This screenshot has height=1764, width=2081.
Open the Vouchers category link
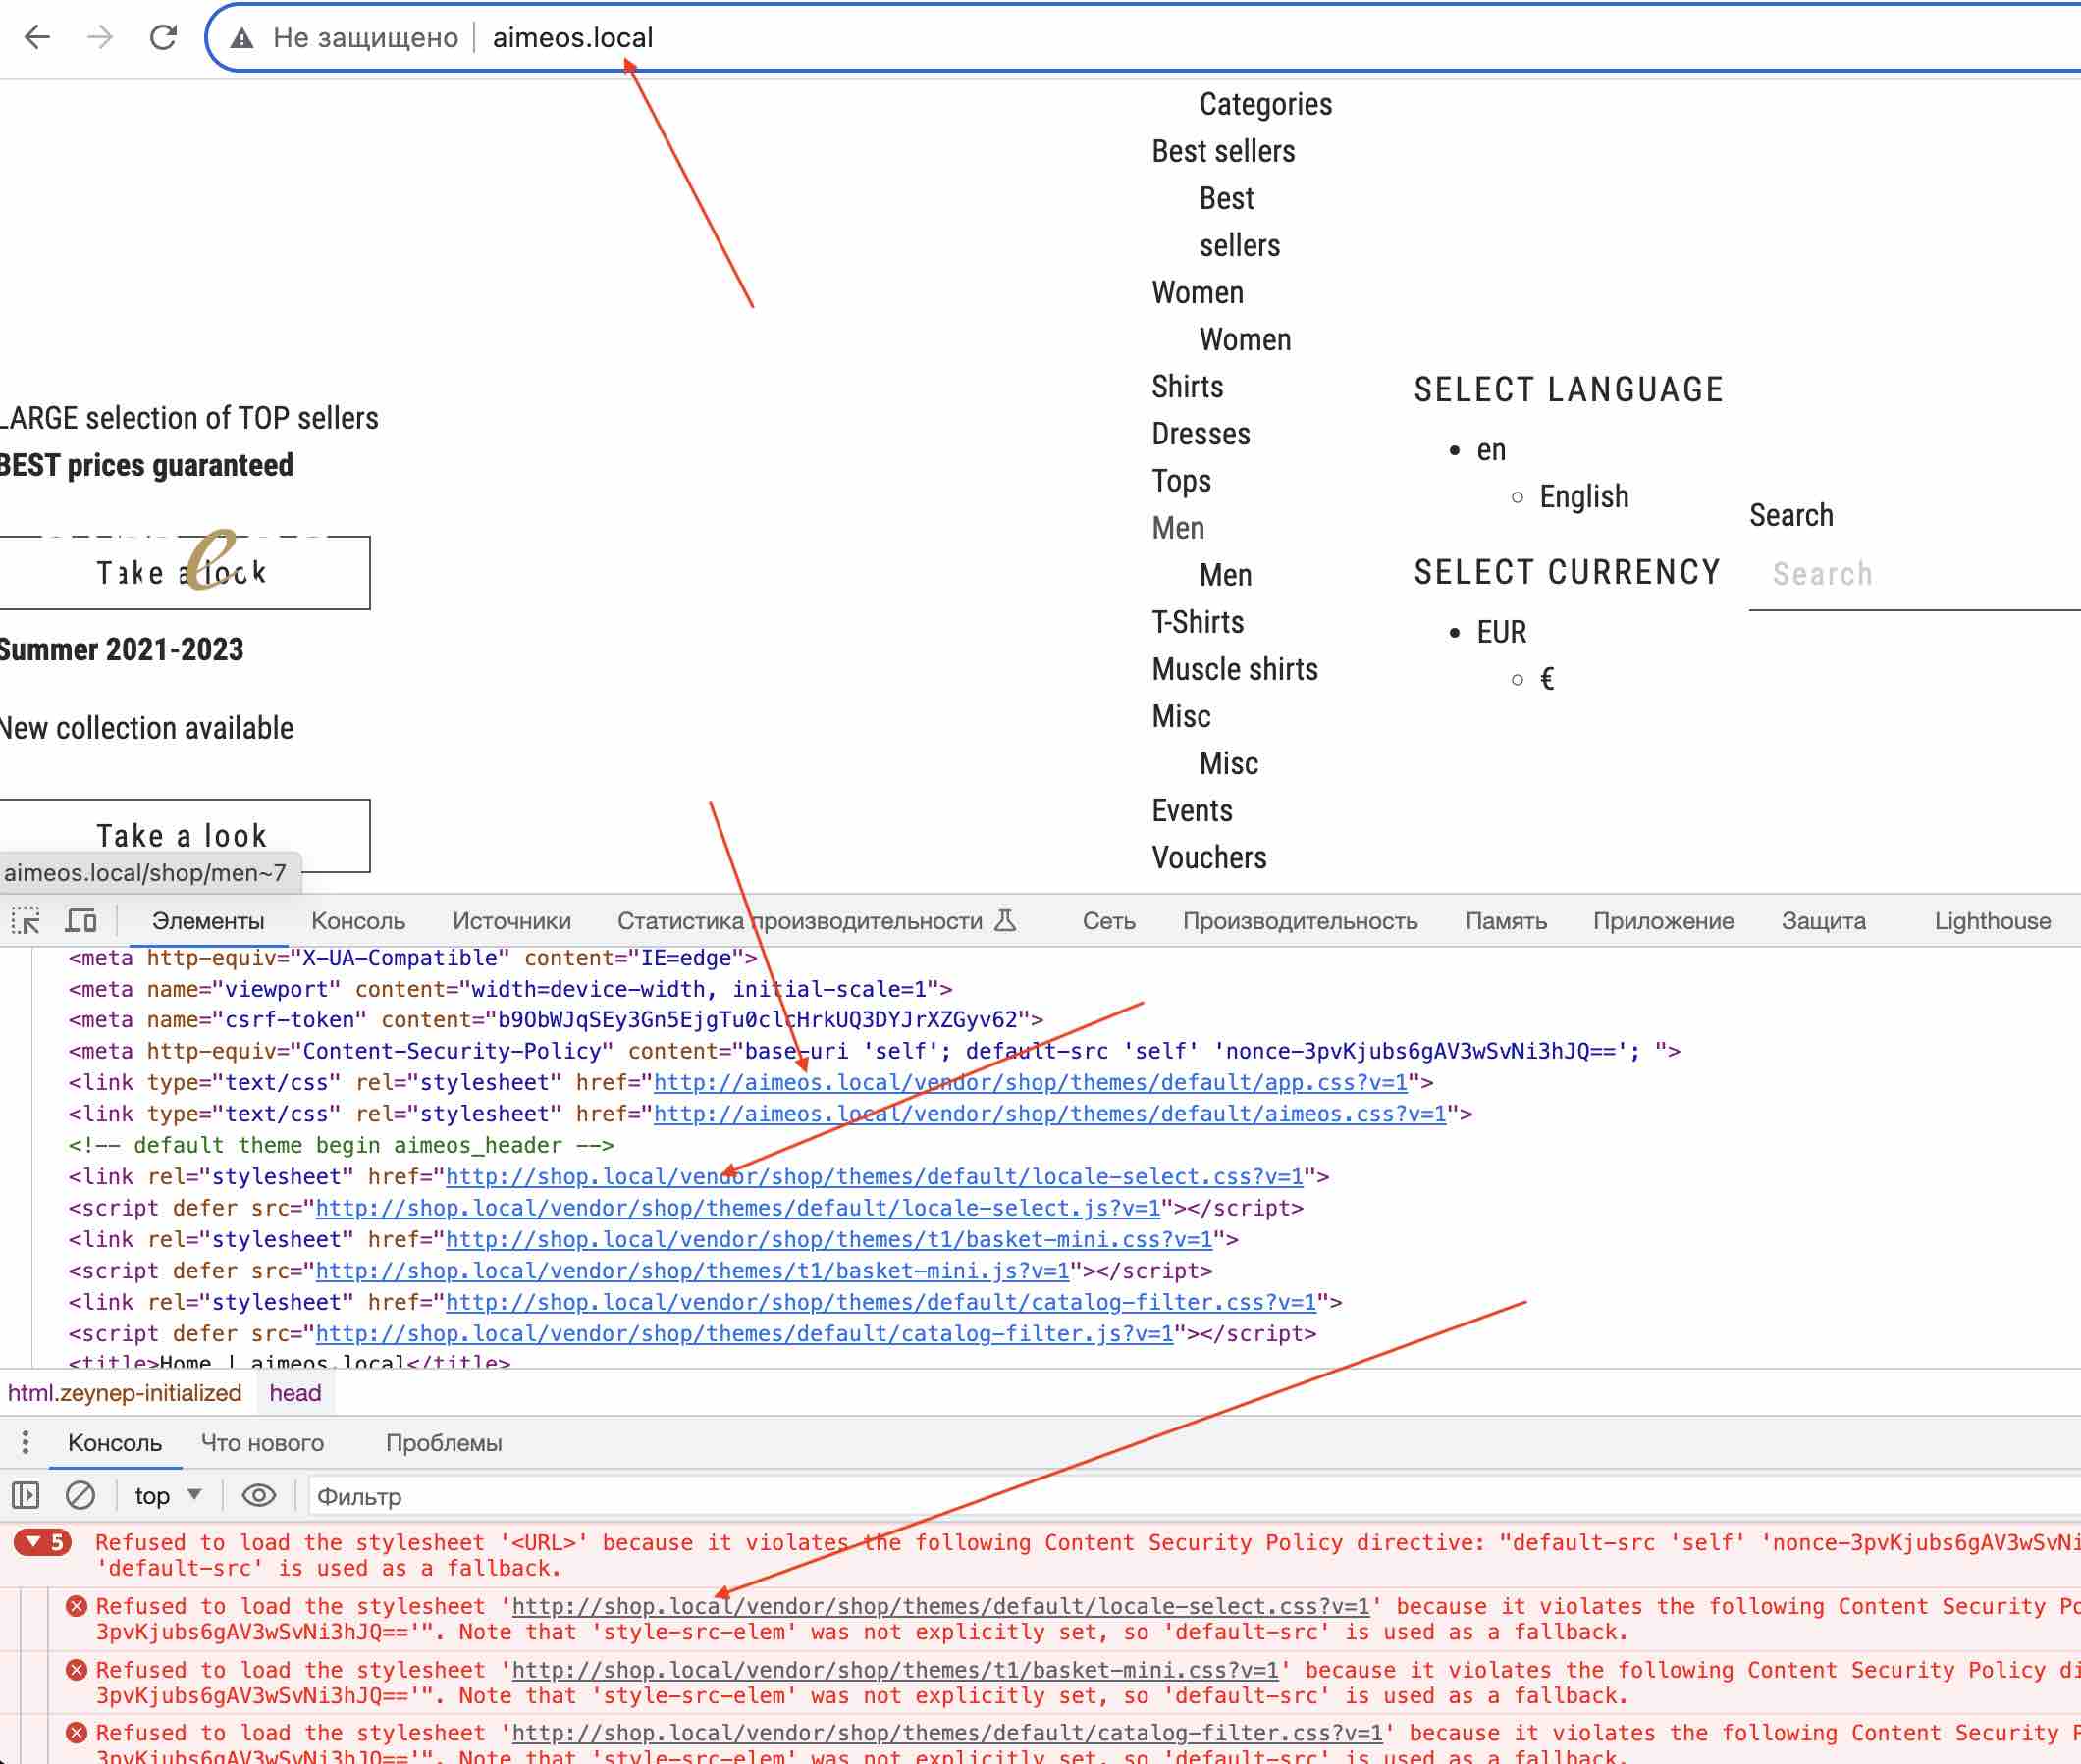pos(1208,857)
